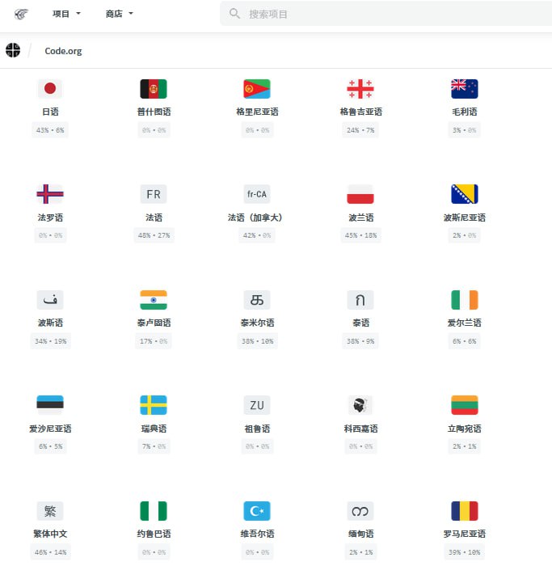This screenshot has height=566, width=552.
Task: Open the 法语（加拿大）language link
Action: [255, 218]
